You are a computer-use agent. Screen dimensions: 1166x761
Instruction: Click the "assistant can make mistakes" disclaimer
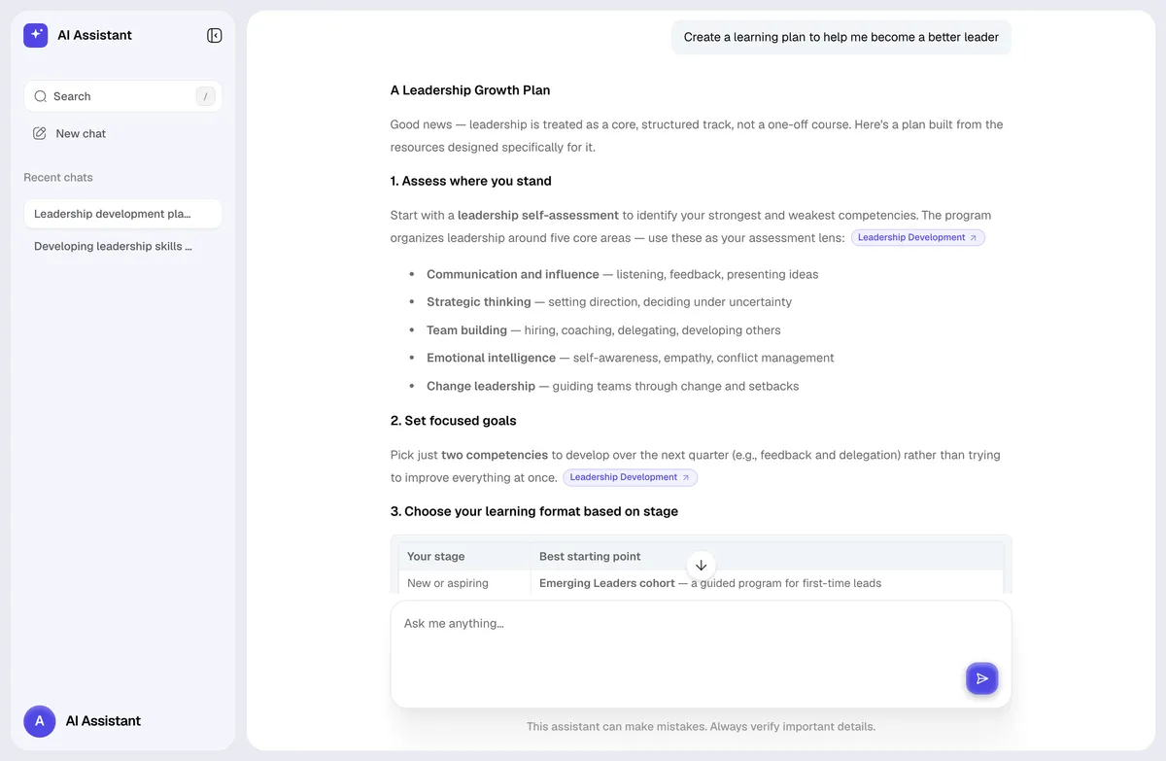pos(701,727)
